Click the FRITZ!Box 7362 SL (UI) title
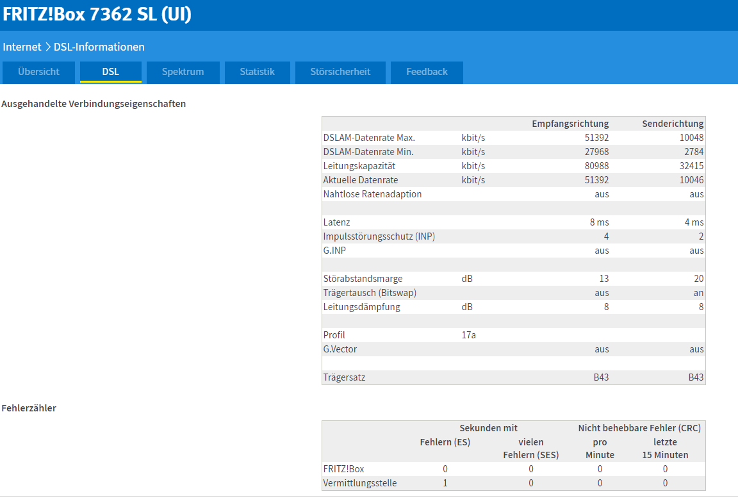Image resolution: width=738 pixels, height=503 pixels. click(97, 14)
